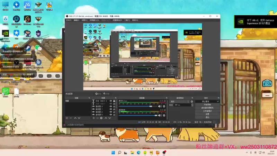Screen dimensions: 277x156
Task: Move scene up in the Scenes list
Action: pyautogui.click(x=75, y=118)
